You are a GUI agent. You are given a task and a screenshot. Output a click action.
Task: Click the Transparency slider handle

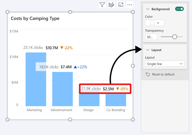coord(174,37)
